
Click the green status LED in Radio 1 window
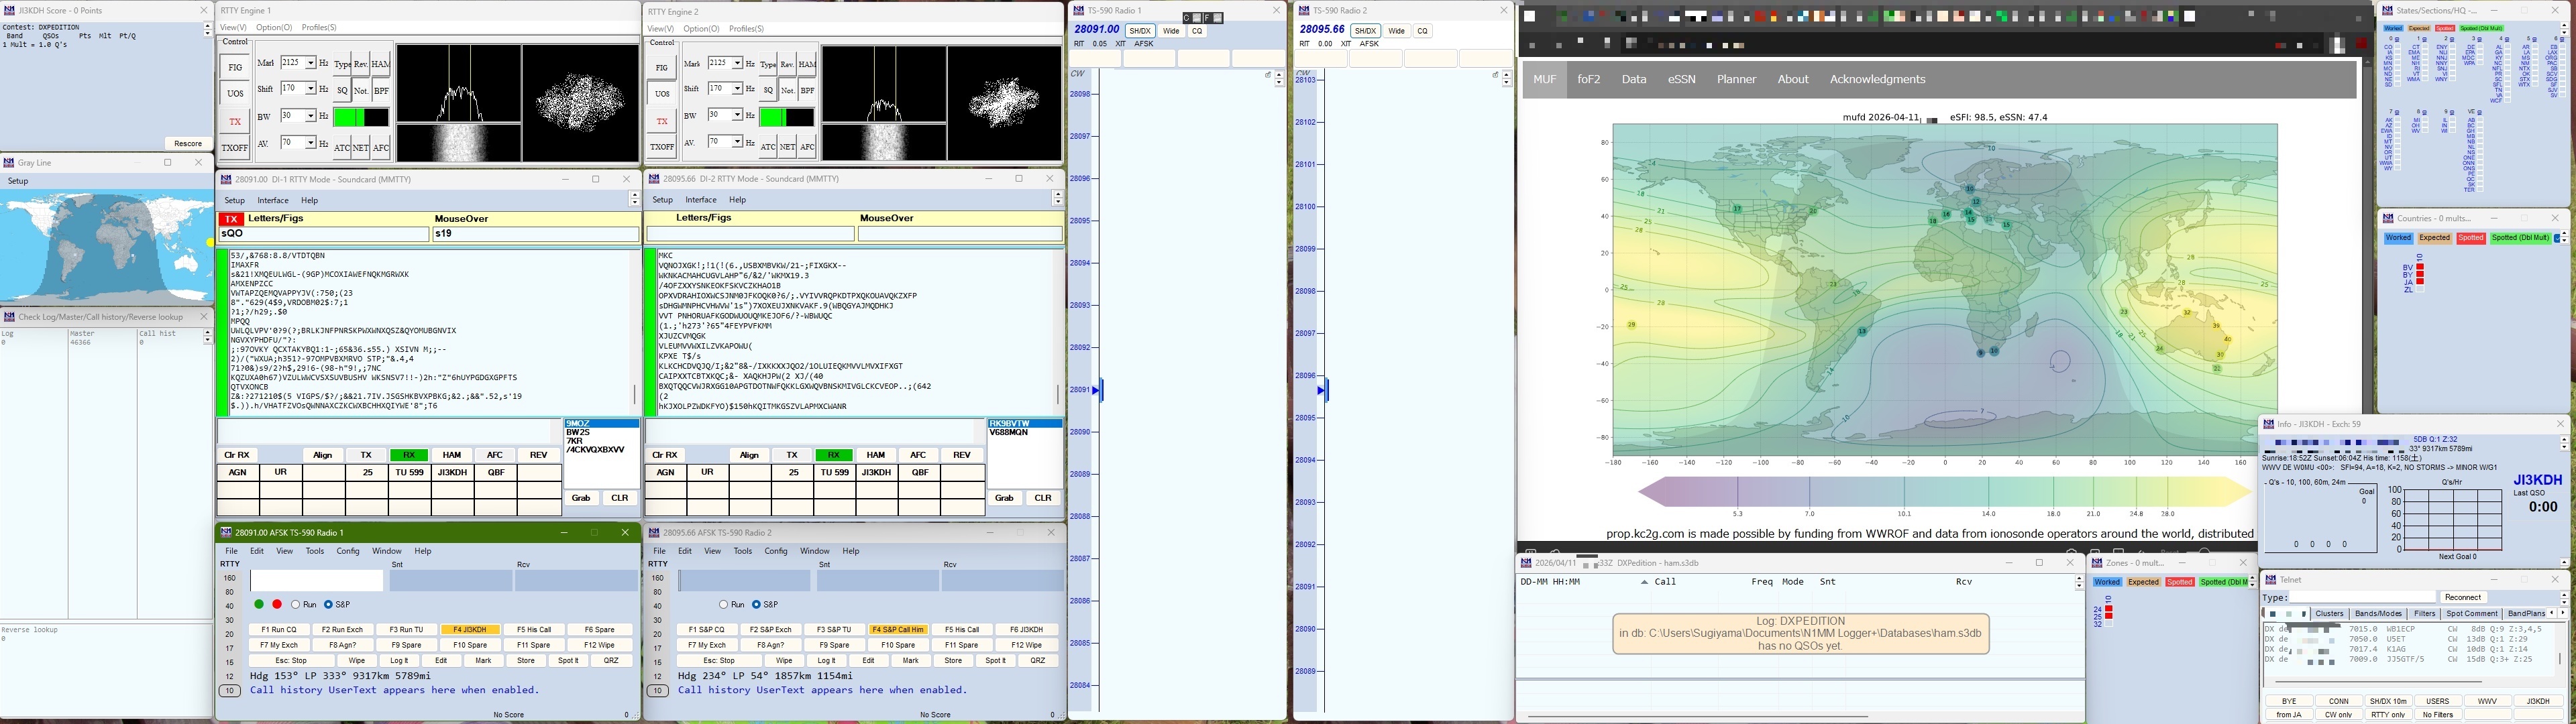click(x=259, y=604)
